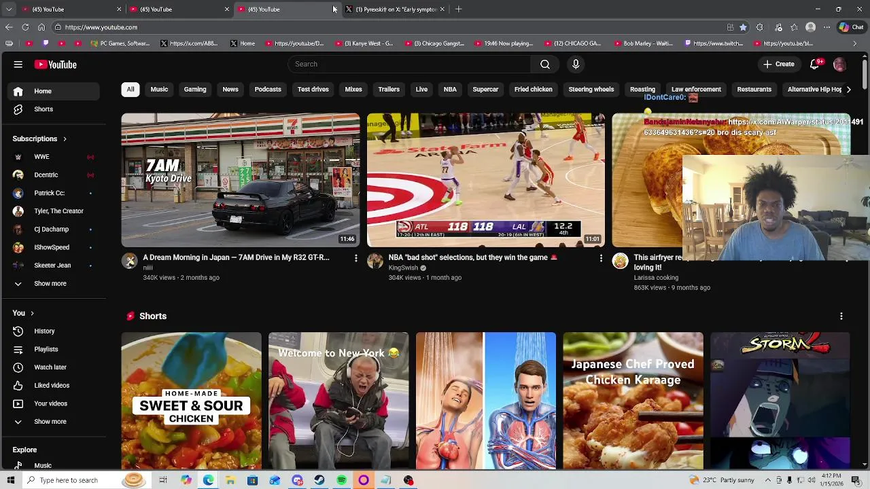This screenshot has width=870, height=489.
Task: Open the Copilot Chat button
Action: click(851, 27)
